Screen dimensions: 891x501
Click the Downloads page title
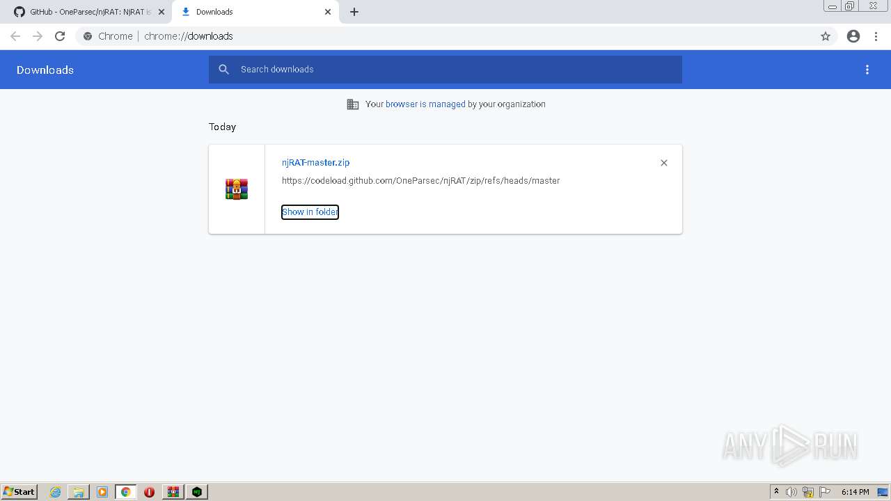pyautogui.click(x=45, y=70)
